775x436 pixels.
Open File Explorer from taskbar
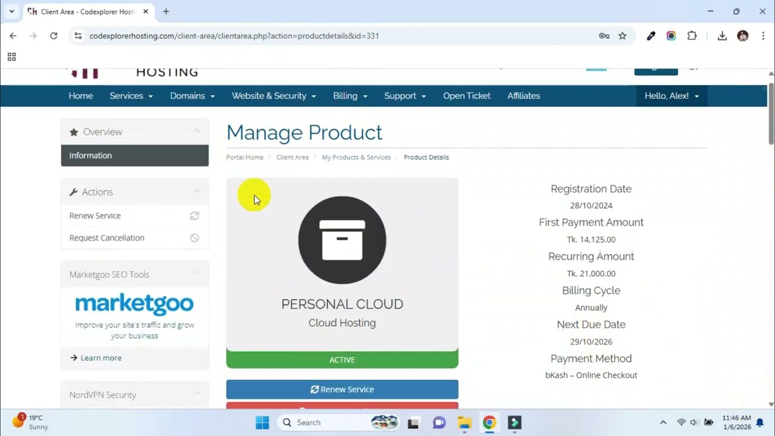point(464,423)
